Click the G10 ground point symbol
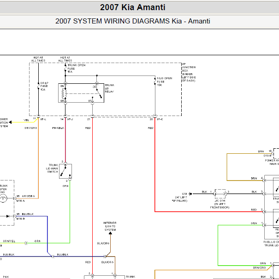The height and width of the screenshot is (279, 279). [190, 194]
